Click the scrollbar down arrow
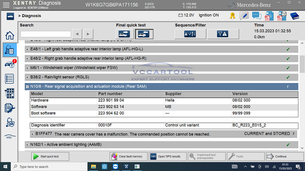 pyautogui.click(x=302, y=148)
